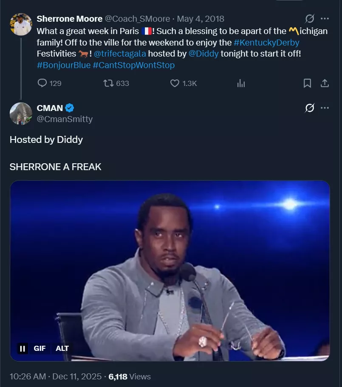Click the reply icon on Sherrone Moore's tweet

[42, 83]
